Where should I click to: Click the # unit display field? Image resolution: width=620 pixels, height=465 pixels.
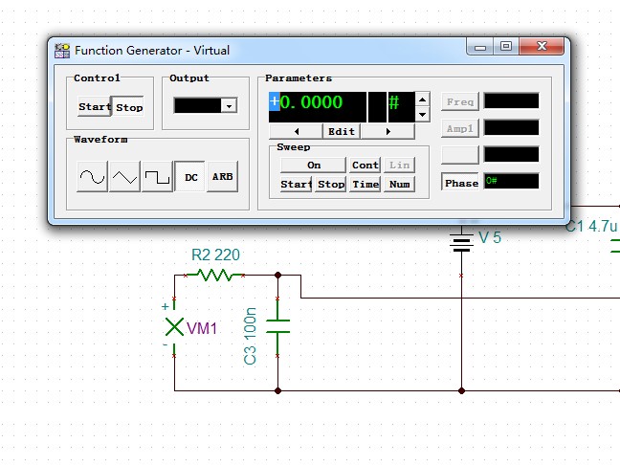pyautogui.click(x=401, y=107)
